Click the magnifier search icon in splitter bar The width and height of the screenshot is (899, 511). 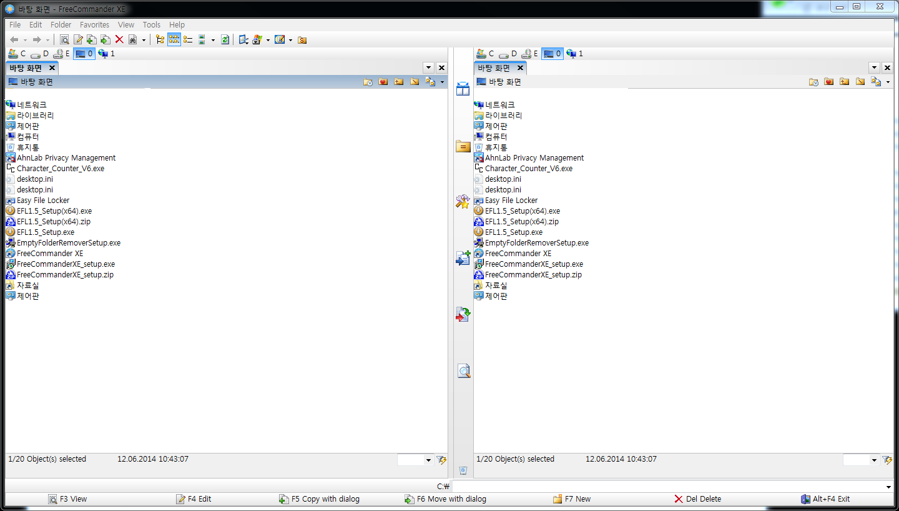point(463,371)
